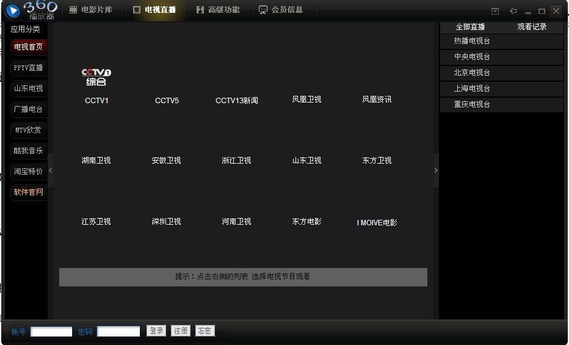Select the 凤凰卫视 channel
Screen dimensions: 569x345
click(x=306, y=100)
